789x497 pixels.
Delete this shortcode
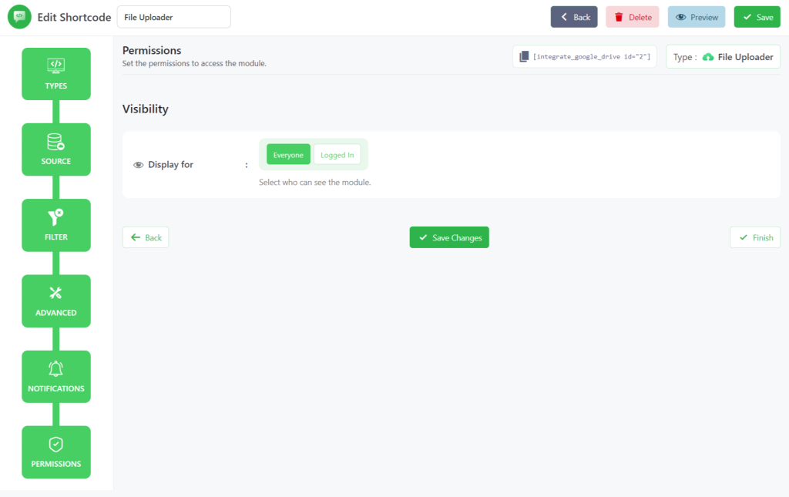click(632, 17)
